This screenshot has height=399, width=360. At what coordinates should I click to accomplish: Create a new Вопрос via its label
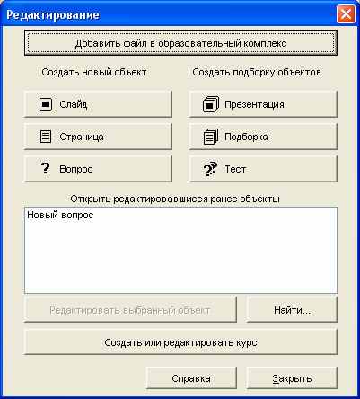(76, 169)
